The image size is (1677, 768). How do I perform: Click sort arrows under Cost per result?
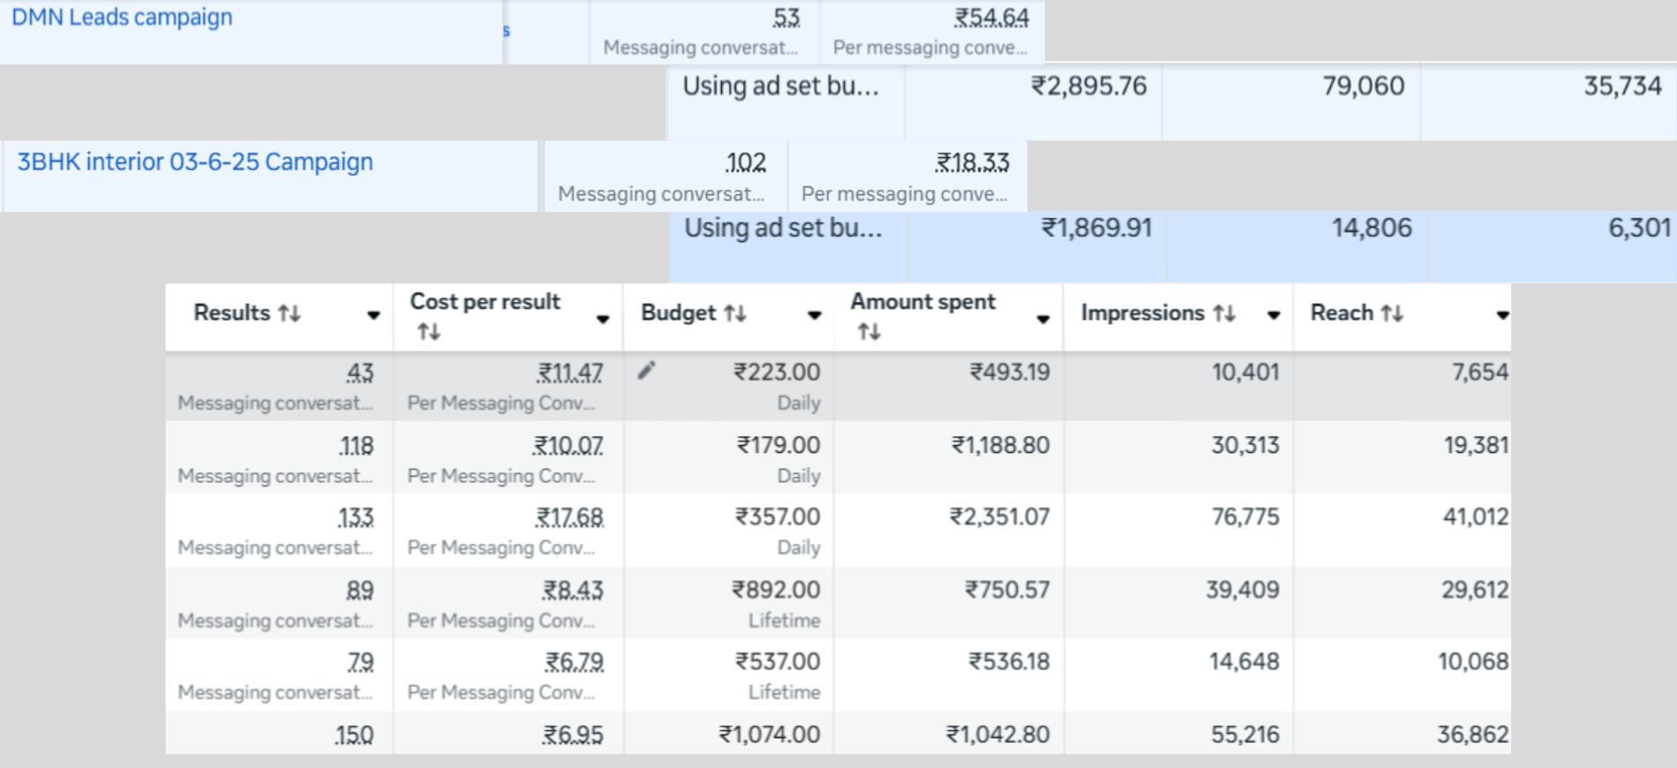(x=429, y=332)
